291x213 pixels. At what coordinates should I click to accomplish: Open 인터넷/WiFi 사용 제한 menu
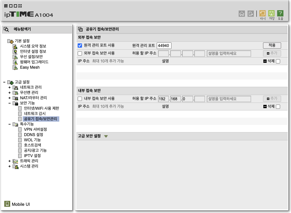click(x=41, y=108)
